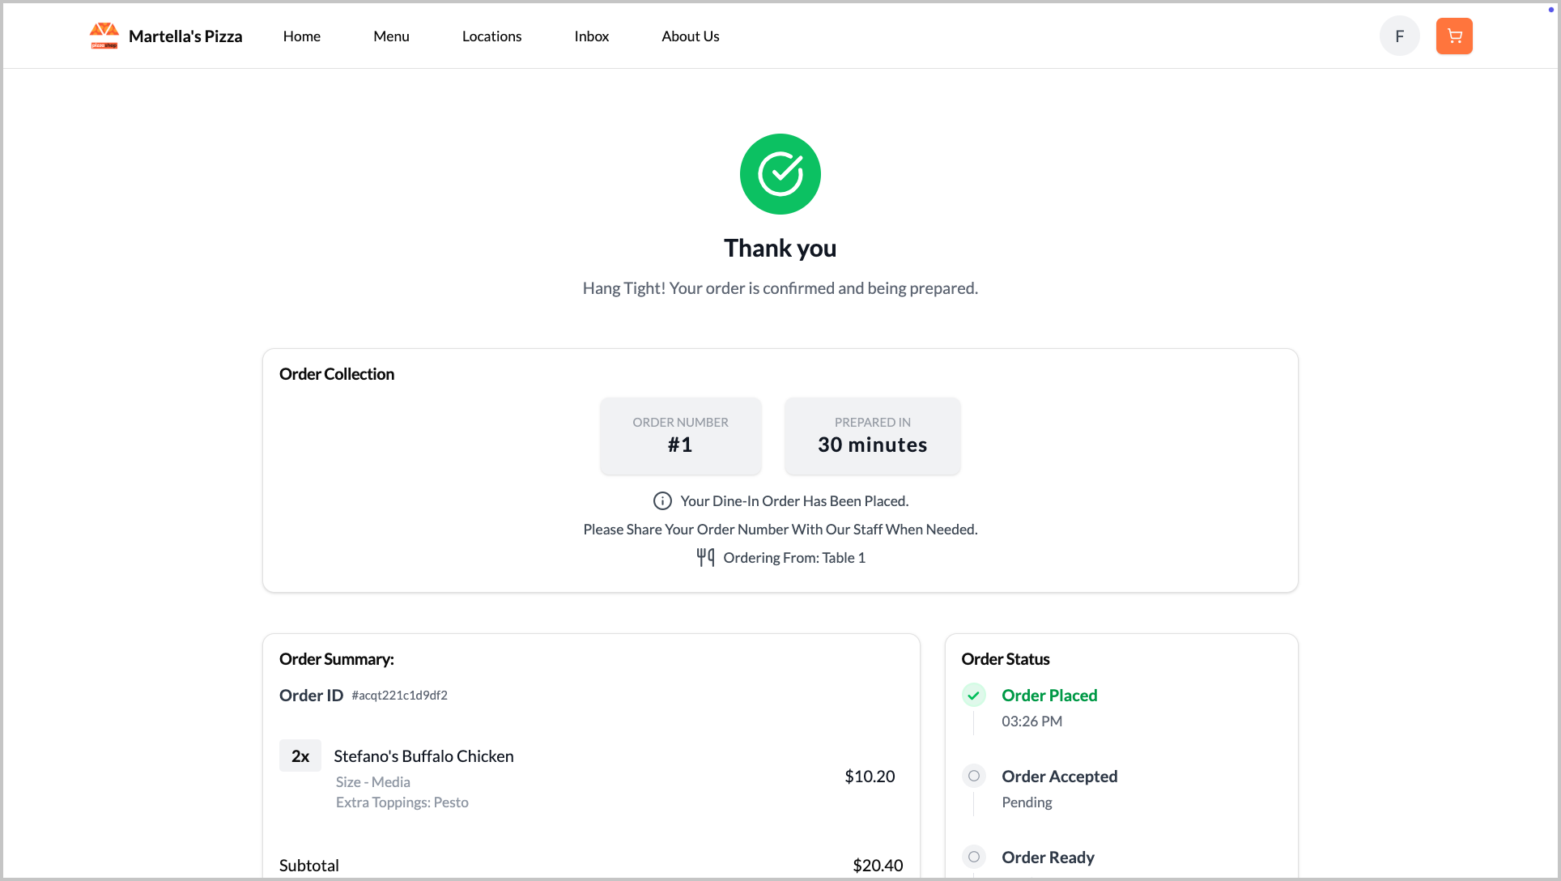Click the fork and knife table icon
Viewport: 1561px width, 881px height.
(705, 557)
